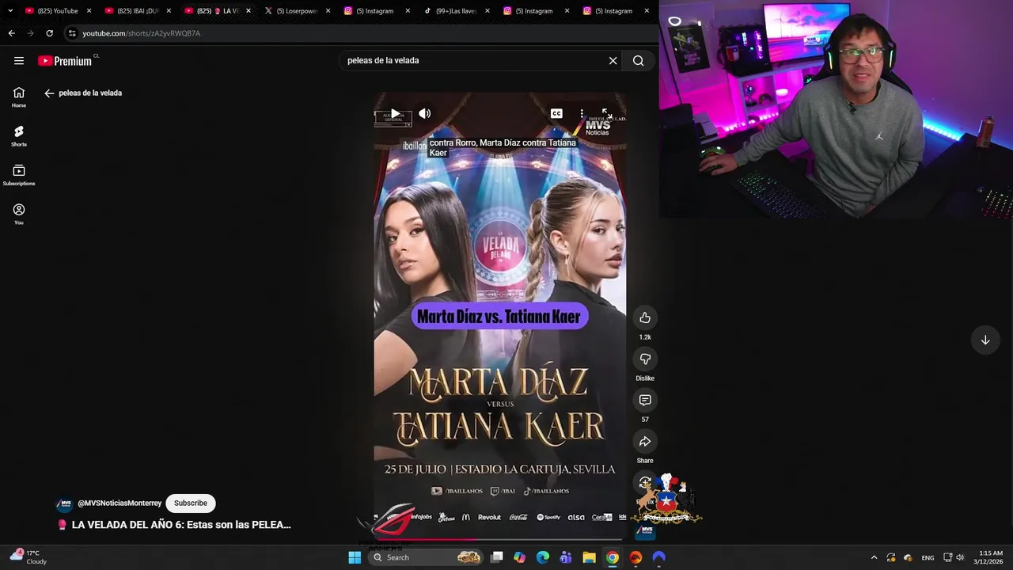Run search with the magnifier icon
Viewport: 1013px width, 570px height.
tap(639, 61)
